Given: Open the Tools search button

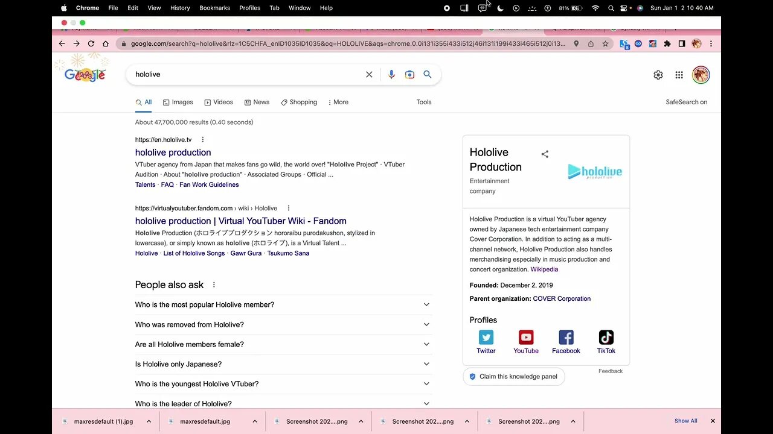Looking at the screenshot, I should (424, 102).
